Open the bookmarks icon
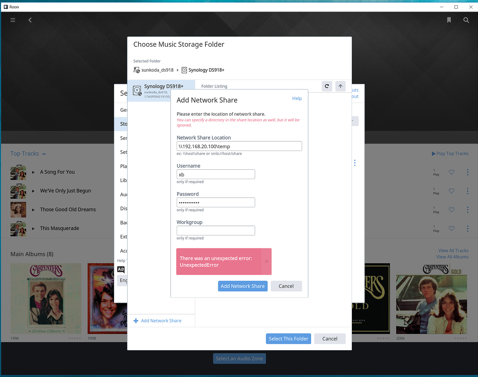This screenshot has width=478, height=377. click(449, 20)
